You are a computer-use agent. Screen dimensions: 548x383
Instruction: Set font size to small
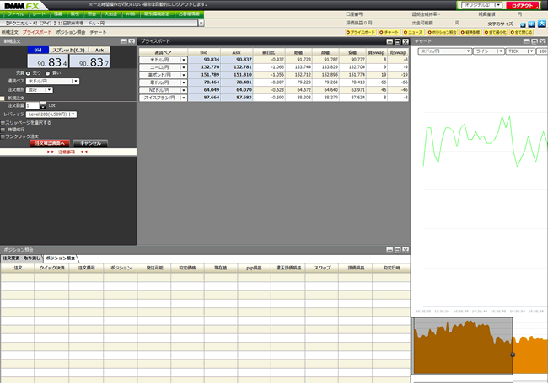[523, 24]
